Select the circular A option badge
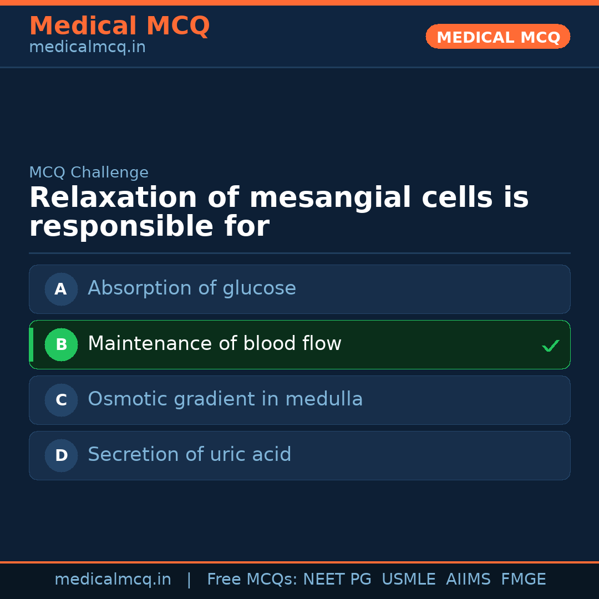This screenshot has height=599, width=599. (x=61, y=289)
